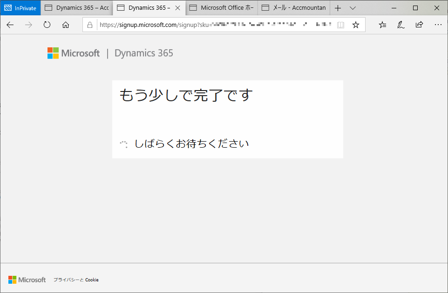The height and width of the screenshot is (293, 448).
Task: Select the active Dynamics 365 tab
Action: (149, 8)
